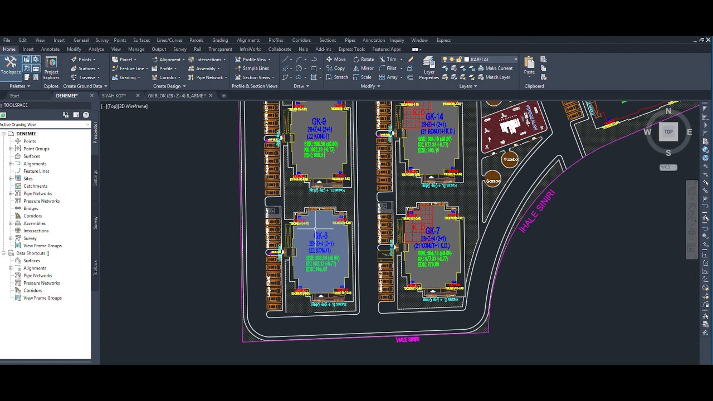This screenshot has width=713, height=401.
Task: Select View Frame Groups under Data Shortcuts
Action: pos(42,298)
